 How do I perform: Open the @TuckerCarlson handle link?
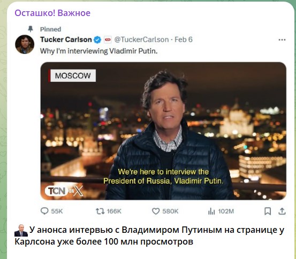click(141, 40)
